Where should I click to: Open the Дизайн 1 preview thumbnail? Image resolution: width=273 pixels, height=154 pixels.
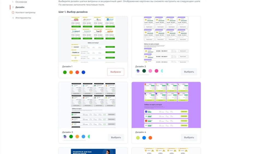[93, 39]
